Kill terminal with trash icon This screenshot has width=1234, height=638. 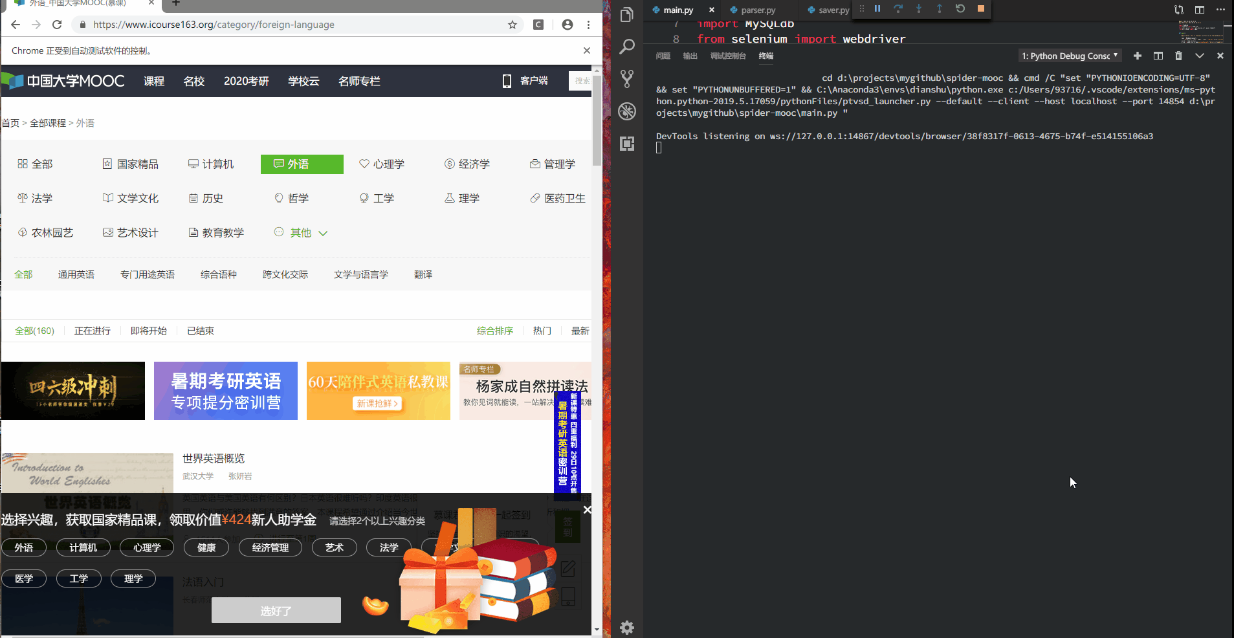(x=1178, y=56)
